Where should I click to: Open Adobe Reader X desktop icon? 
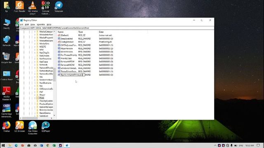(7, 93)
